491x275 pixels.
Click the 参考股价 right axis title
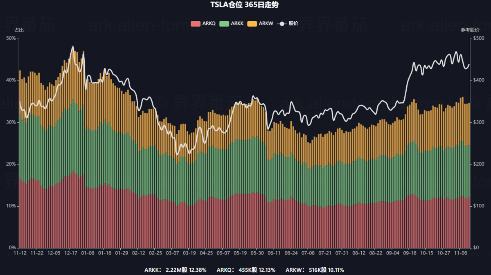point(470,30)
